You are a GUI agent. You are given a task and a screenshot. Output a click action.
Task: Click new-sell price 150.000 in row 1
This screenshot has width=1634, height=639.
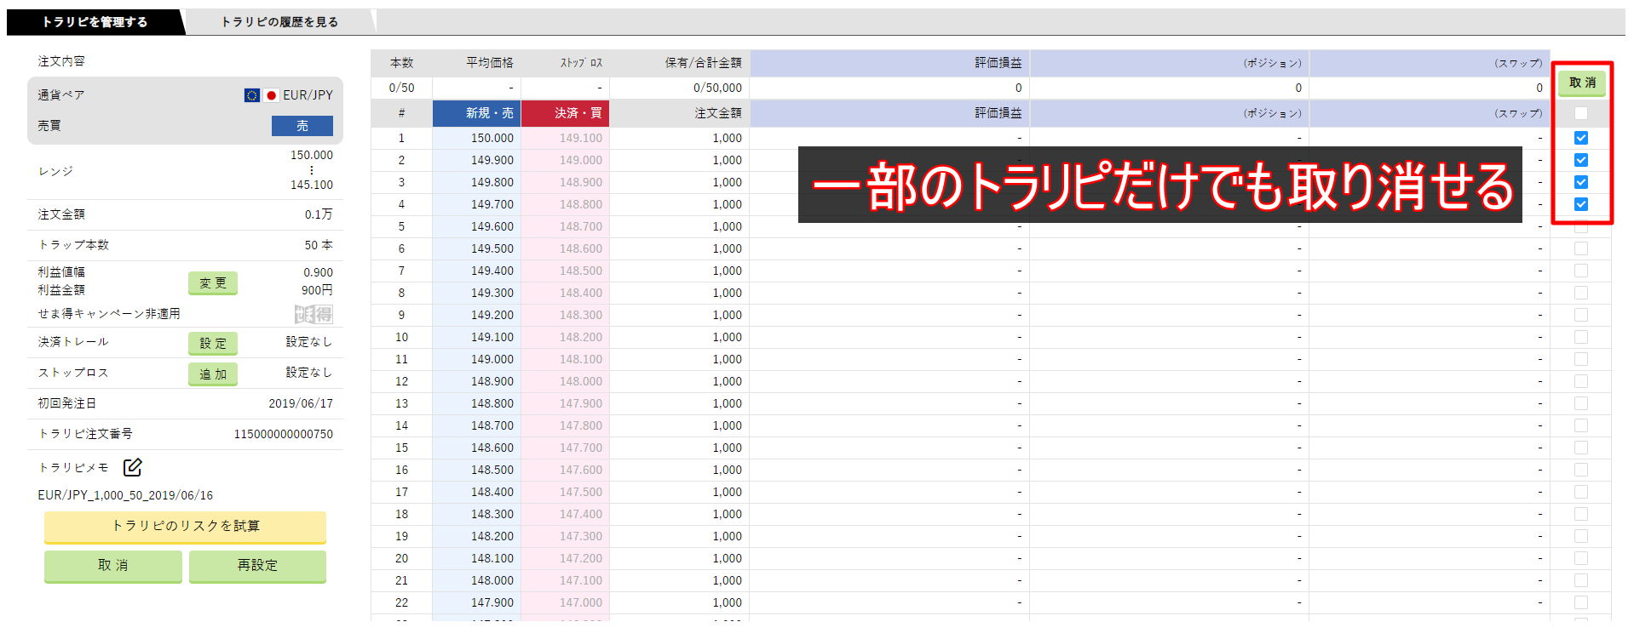pyautogui.click(x=492, y=138)
